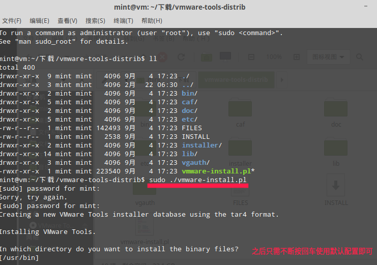Click the 'Sorry, try again.' line

click(34, 197)
